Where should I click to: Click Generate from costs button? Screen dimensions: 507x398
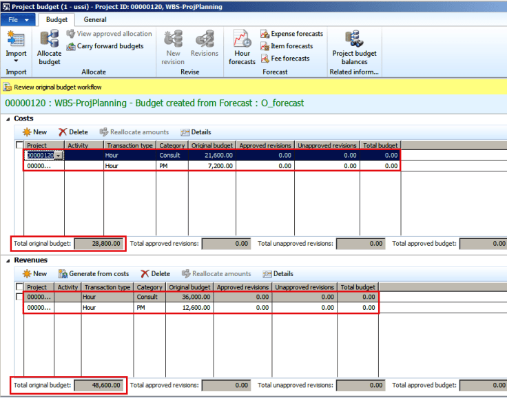point(94,273)
